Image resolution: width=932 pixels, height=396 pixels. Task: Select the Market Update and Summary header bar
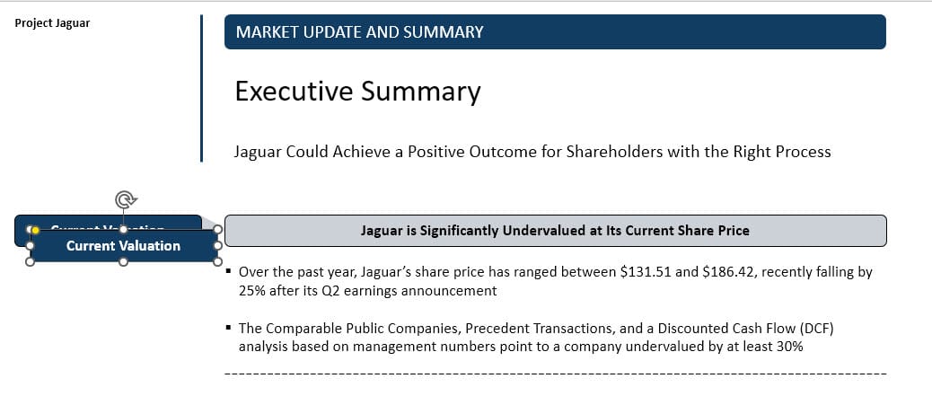554,32
